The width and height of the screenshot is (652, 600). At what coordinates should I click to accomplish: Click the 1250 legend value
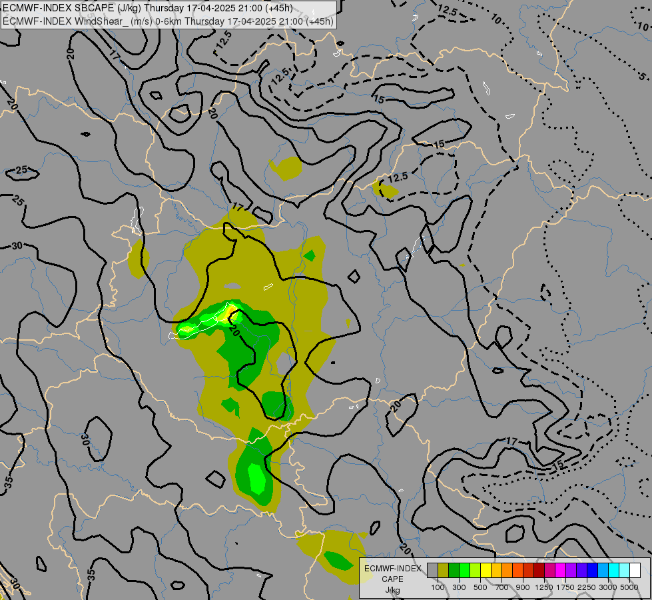click(x=544, y=587)
